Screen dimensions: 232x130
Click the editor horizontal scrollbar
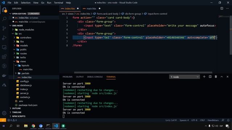tap(143, 72)
